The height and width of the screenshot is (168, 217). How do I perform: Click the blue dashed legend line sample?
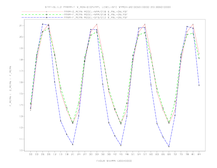42,18
